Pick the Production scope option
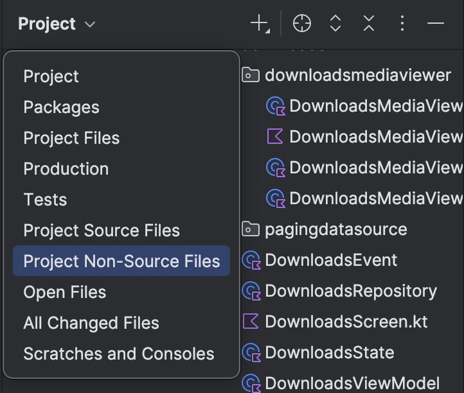The width and height of the screenshot is (464, 393). [66, 168]
